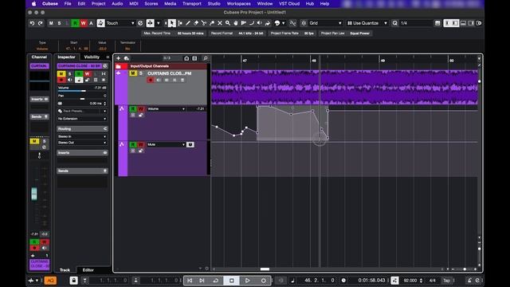
Task: Open the Grid snap type dropdown
Action: pos(325,23)
